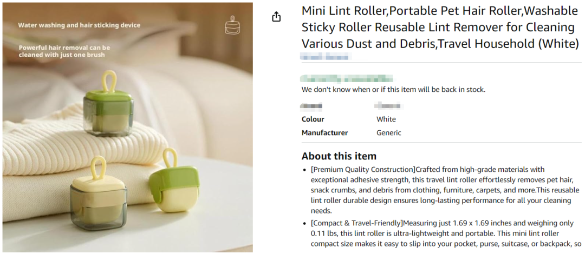Click the 'Powerful hair removal' image caption
The image size is (585, 254).
coord(64,51)
